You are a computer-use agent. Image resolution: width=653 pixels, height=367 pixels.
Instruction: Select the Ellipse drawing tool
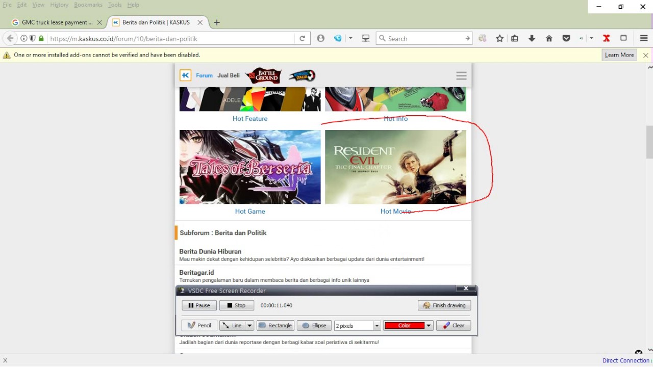314,325
